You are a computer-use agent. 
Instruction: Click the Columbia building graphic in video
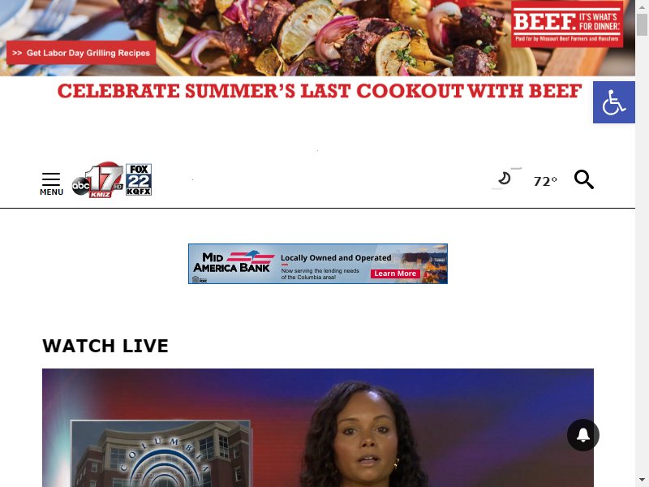click(x=161, y=454)
